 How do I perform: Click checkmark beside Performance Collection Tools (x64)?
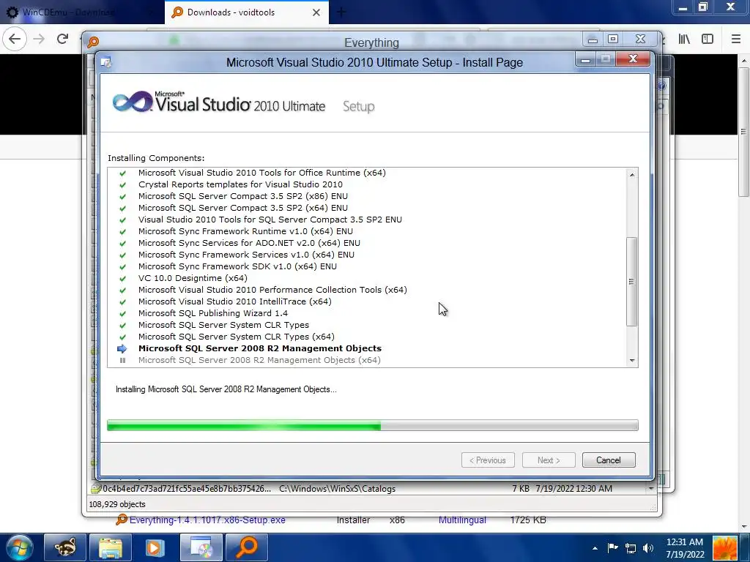click(x=122, y=290)
